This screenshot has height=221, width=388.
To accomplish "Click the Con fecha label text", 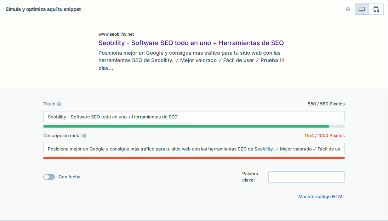I will pyautogui.click(x=69, y=177).
